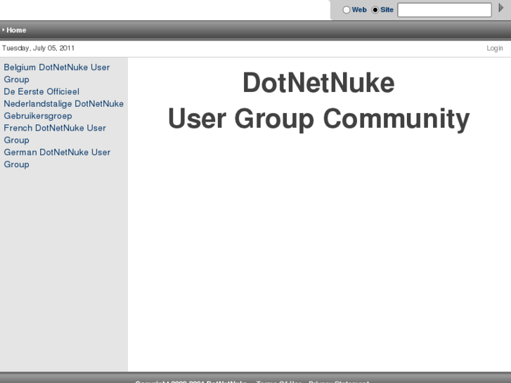Click the "Web" text label
The width and height of the screenshot is (511, 383).
tap(359, 10)
